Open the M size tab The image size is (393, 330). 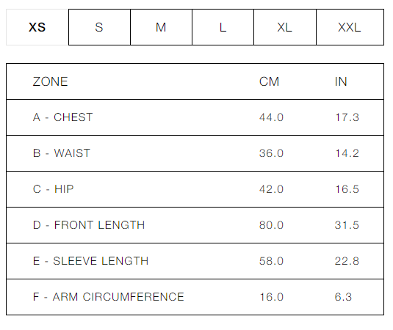coord(161,27)
